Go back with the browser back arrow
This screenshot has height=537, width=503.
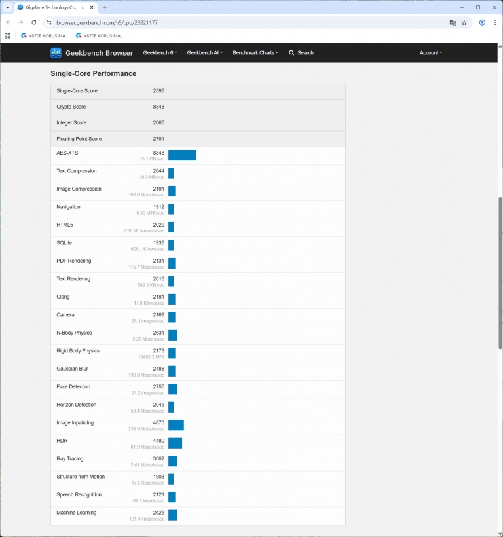(x=8, y=22)
